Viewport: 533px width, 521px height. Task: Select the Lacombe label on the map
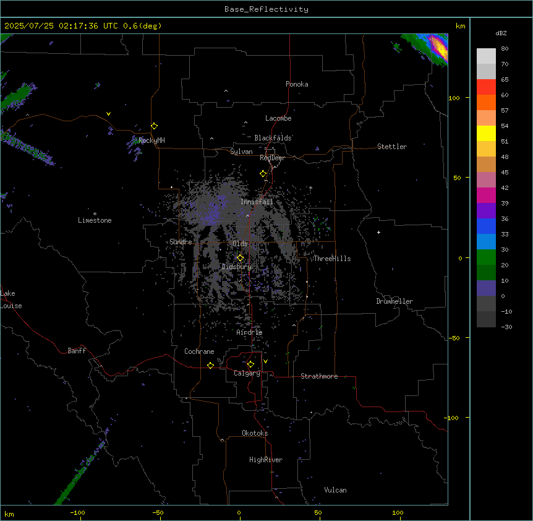coord(278,118)
